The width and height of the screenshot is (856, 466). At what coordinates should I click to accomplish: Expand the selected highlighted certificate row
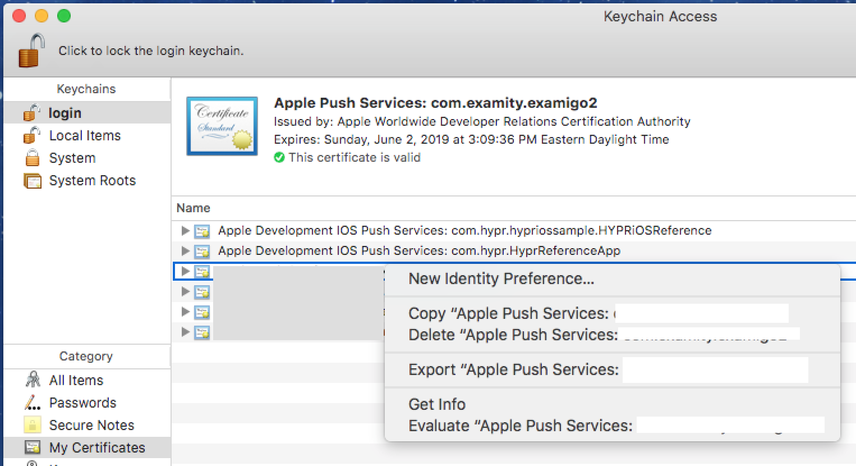185,271
